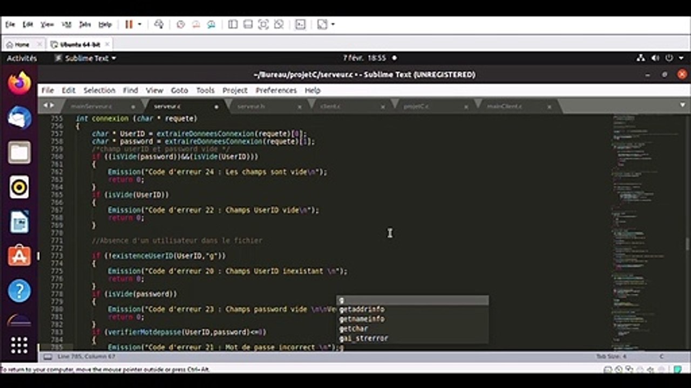The width and height of the screenshot is (691, 388).
Task: Select getnameinfo in autocomplete popup
Action: click(412, 319)
